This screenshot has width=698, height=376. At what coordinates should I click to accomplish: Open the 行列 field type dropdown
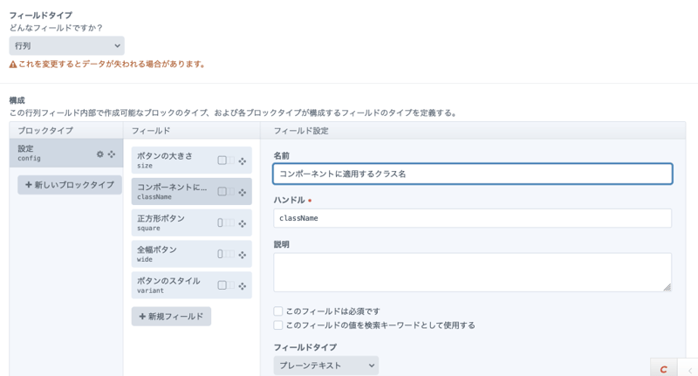click(66, 46)
